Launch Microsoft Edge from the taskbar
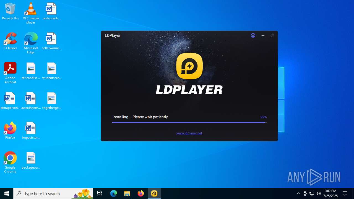This screenshot has height=199, width=354. tap(114, 193)
